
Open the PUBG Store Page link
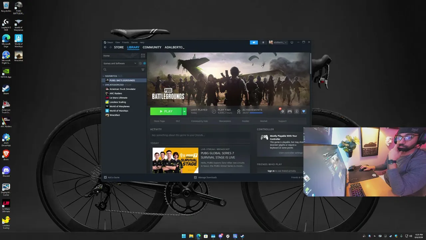tap(159, 121)
